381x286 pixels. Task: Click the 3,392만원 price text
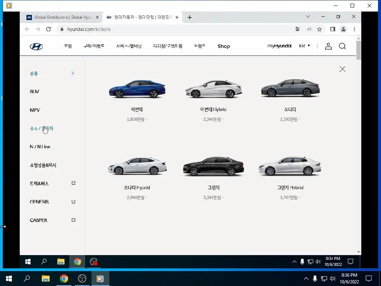click(x=213, y=197)
